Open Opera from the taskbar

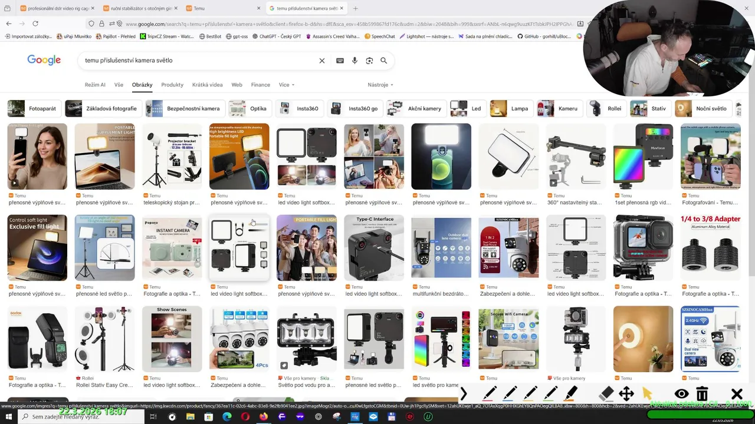click(245, 416)
